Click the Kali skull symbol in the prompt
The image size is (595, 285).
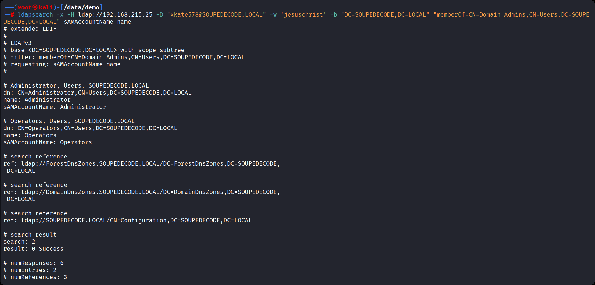click(35, 7)
